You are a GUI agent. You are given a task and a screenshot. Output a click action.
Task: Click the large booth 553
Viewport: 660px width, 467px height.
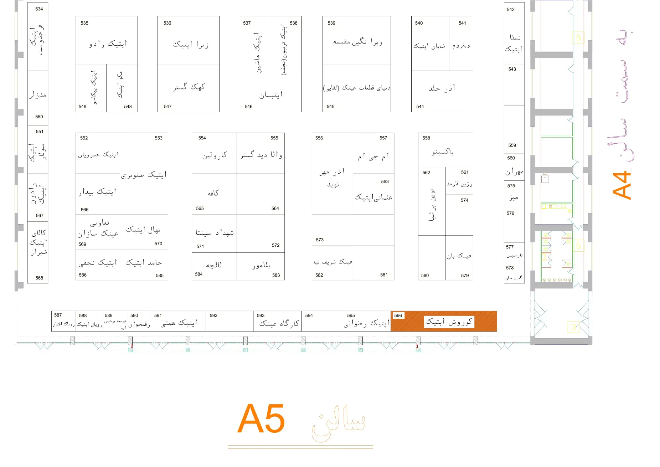point(144,174)
